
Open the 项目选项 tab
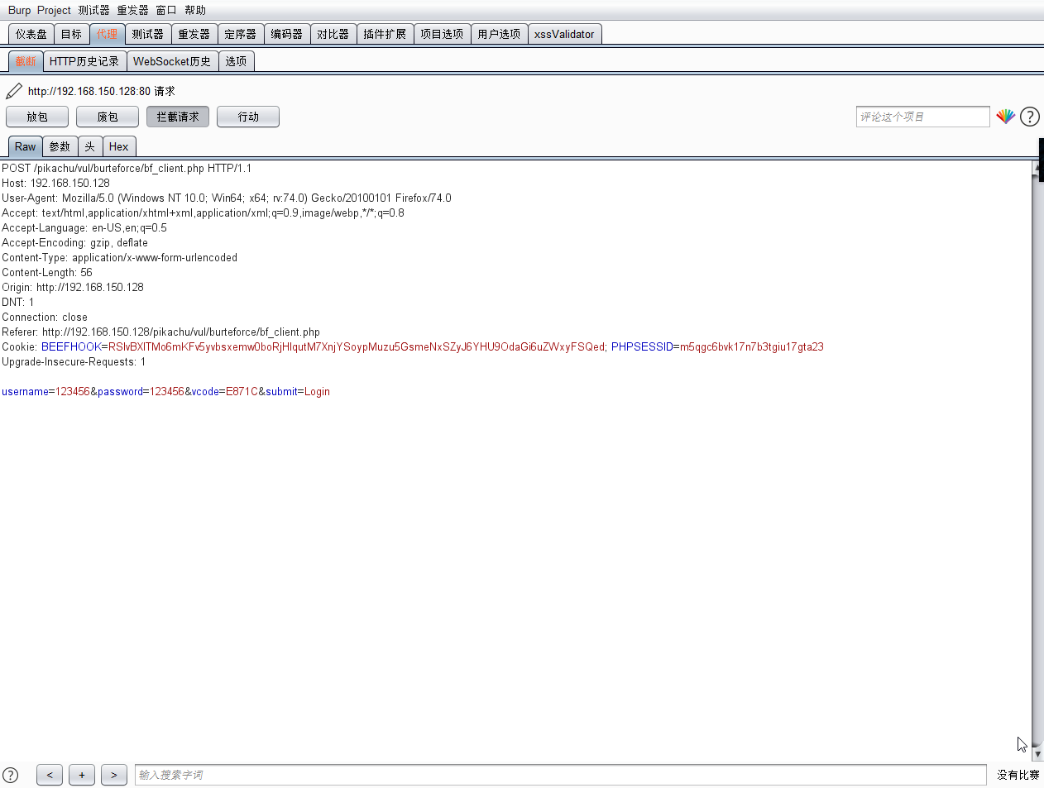coord(442,34)
